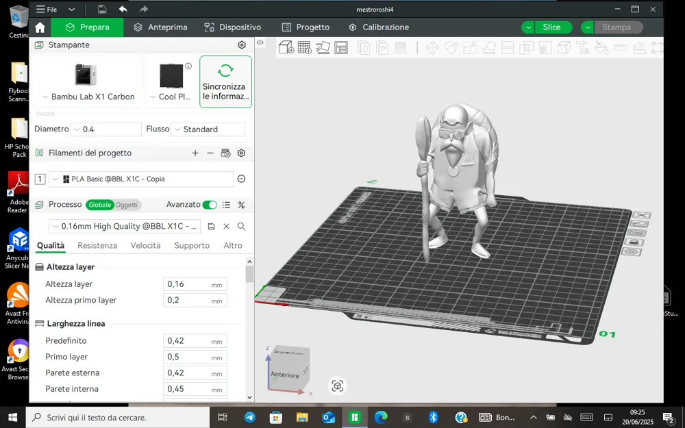The height and width of the screenshot is (428, 685).
Task: Select the Color painting bucket icon
Action: (x=601, y=47)
